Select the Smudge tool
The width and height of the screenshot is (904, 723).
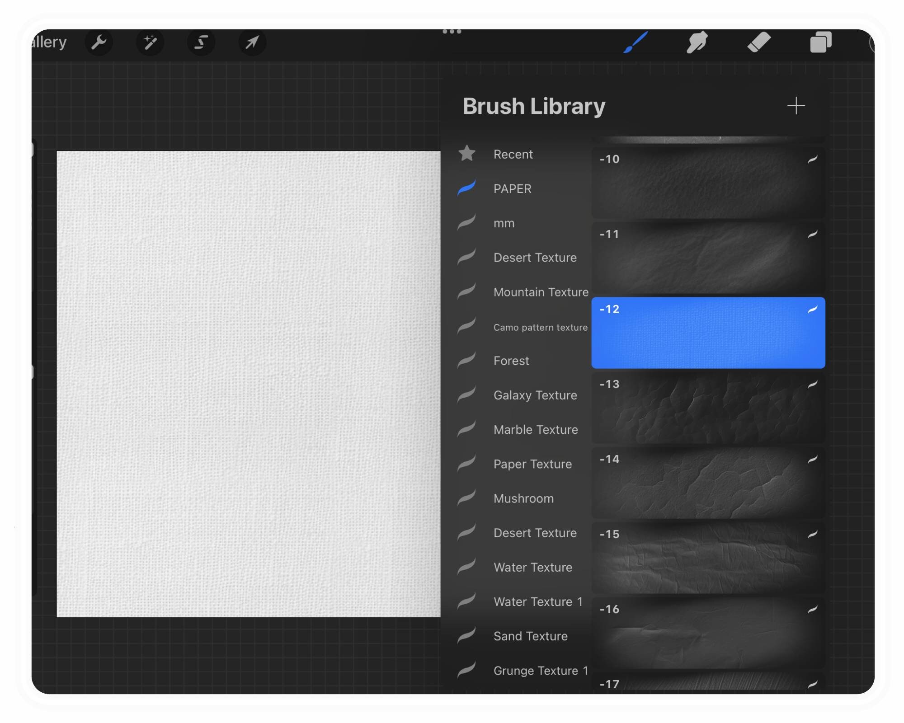click(697, 42)
